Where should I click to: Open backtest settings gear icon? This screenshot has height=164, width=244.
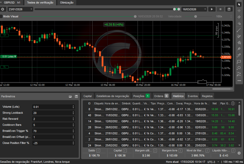(x=3, y=9)
